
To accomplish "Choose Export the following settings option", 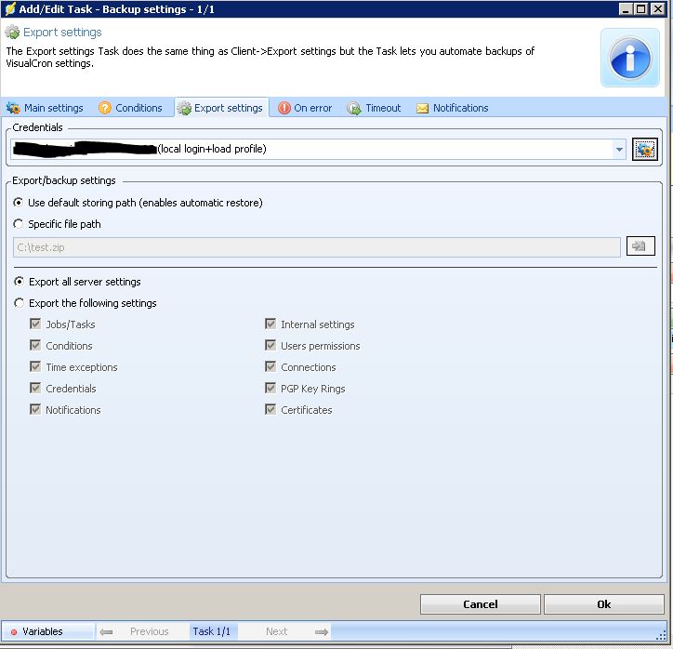I will (x=19, y=303).
